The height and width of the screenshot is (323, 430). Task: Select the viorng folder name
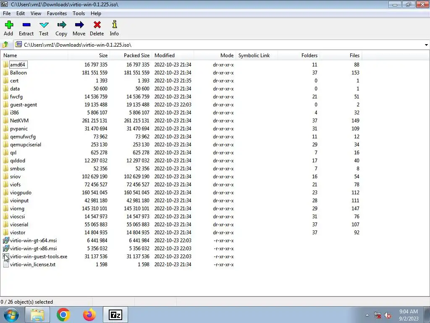17,209
